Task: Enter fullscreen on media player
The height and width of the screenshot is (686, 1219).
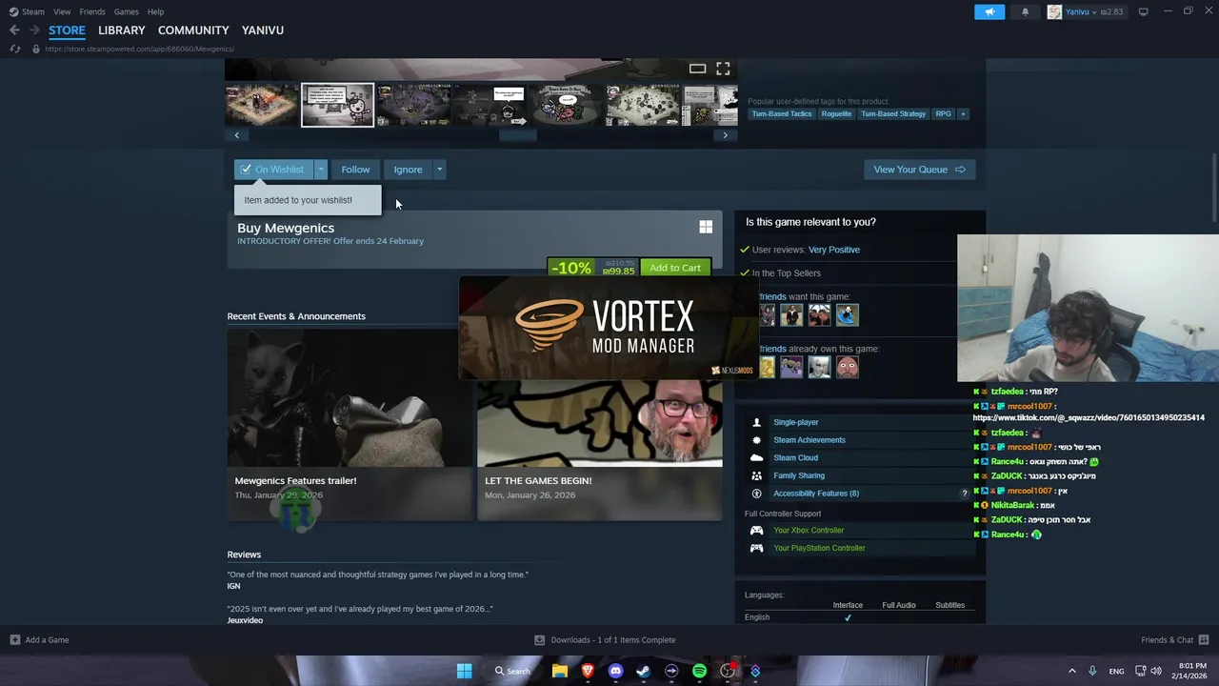Action: [723, 69]
